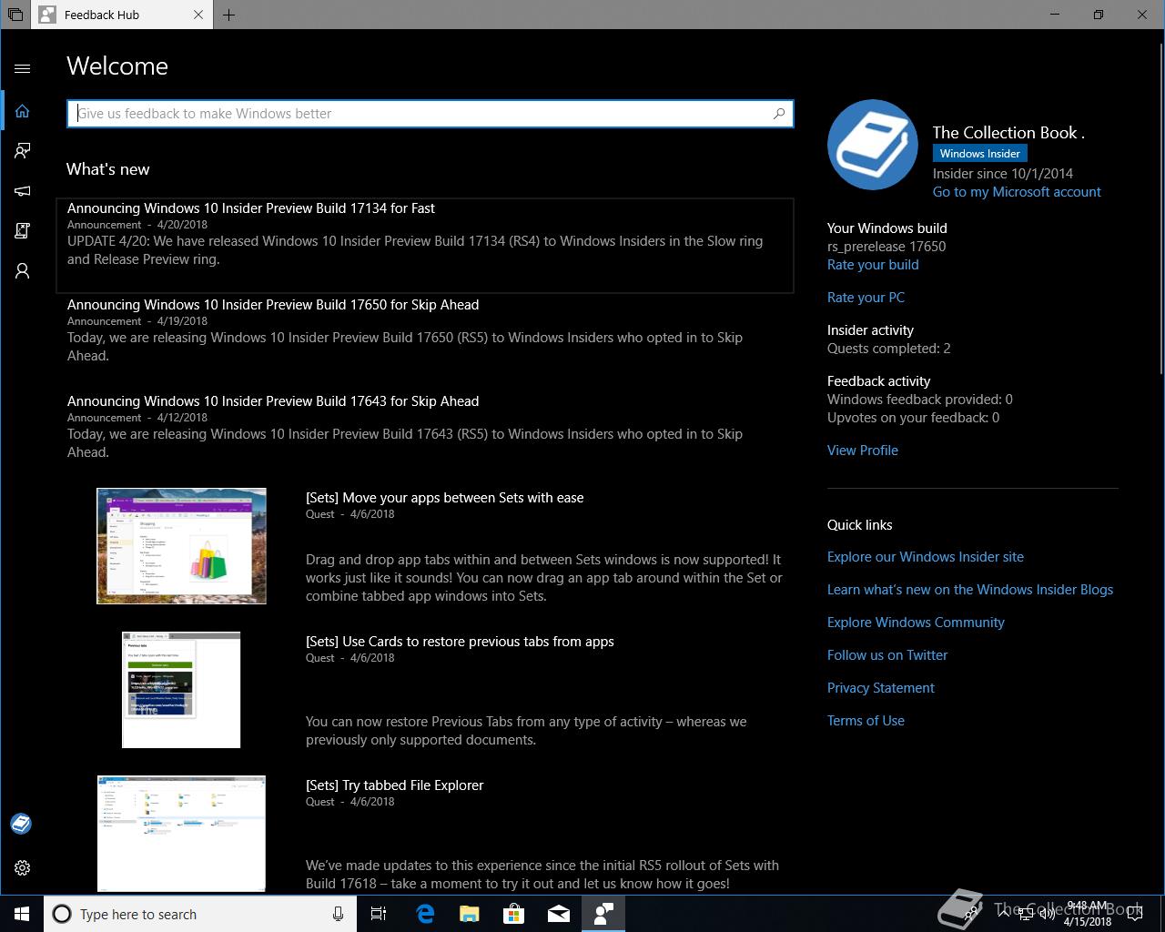This screenshot has height=932, width=1165.
Task: Select the Home icon in sidebar
Action: click(23, 111)
